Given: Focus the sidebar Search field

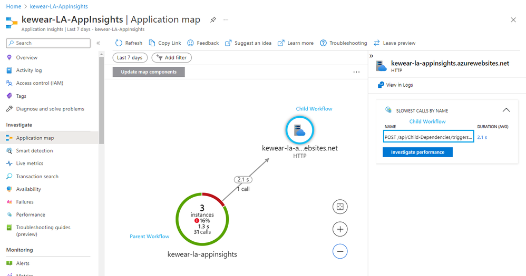Looking at the screenshot, I should click(48, 43).
